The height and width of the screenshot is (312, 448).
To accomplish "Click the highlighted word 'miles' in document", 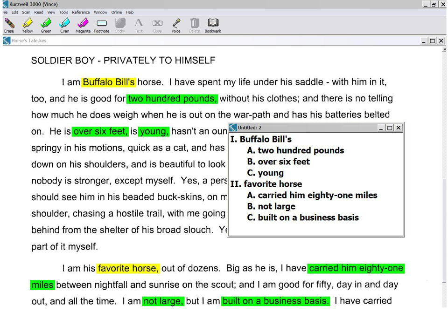I will click(x=42, y=285).
